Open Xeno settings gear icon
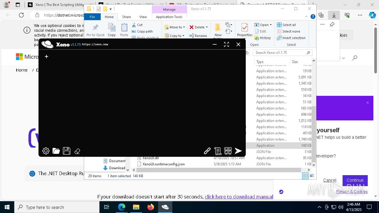379x213 pixels. pos(46,151)
